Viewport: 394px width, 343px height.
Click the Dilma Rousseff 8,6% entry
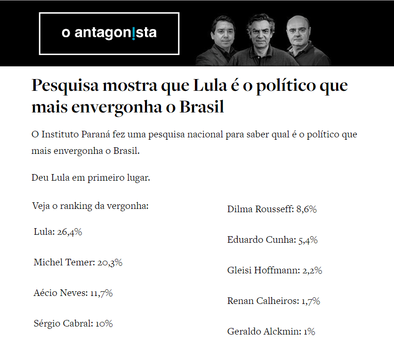272,209
